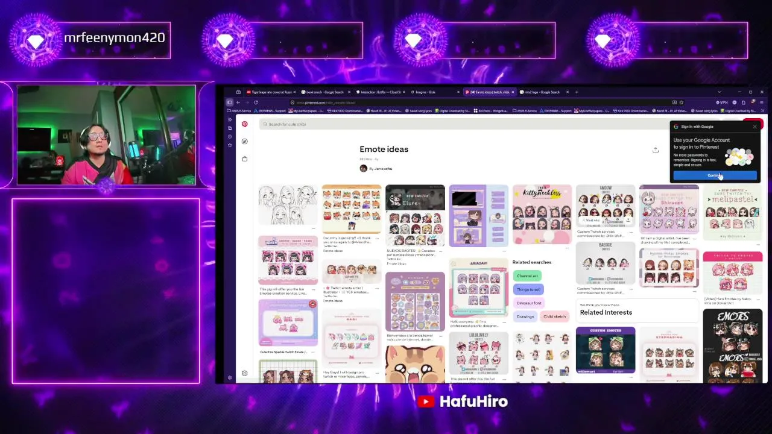The image size is (772, 434).
Task: Open the Shiruce bunny emotes pin
Action: pos(669,209)
